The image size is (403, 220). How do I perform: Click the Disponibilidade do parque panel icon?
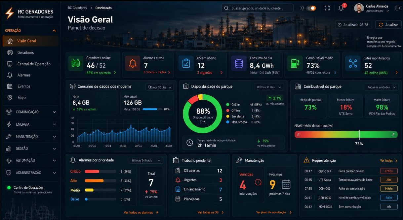[x=186, y=86]
